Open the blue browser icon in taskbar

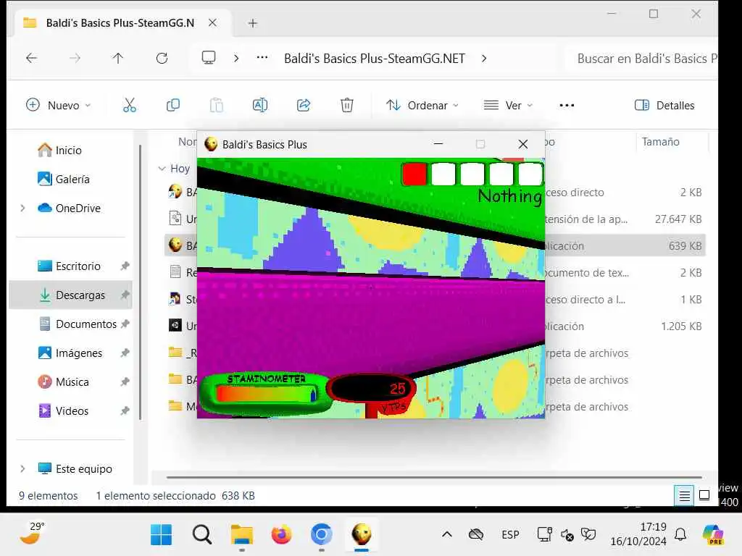(x=321, y=535)
